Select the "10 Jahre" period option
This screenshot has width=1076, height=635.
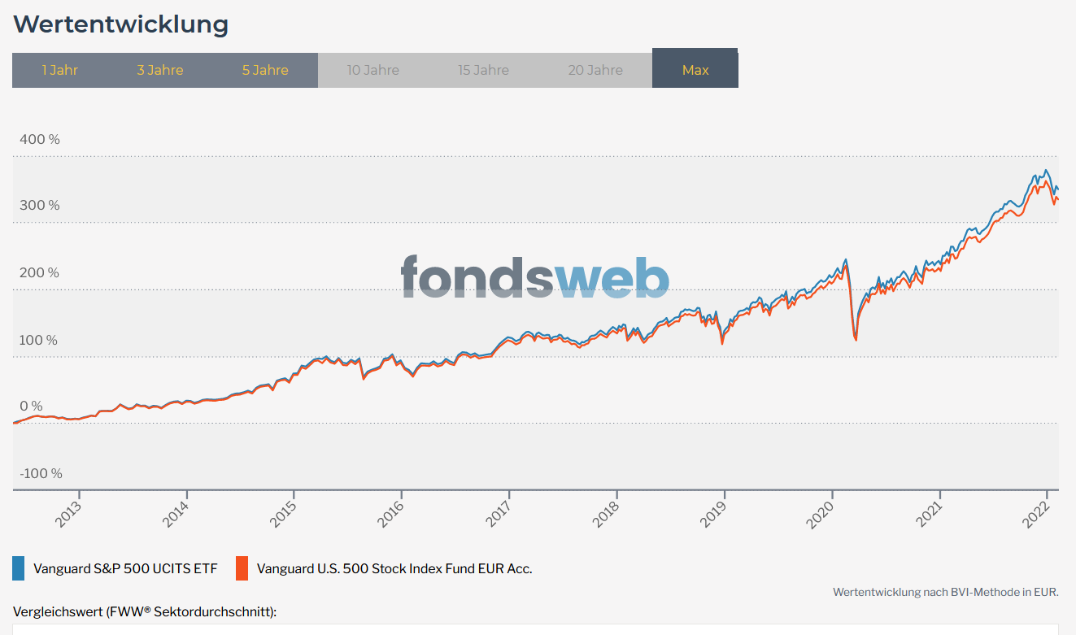[372, 70]
